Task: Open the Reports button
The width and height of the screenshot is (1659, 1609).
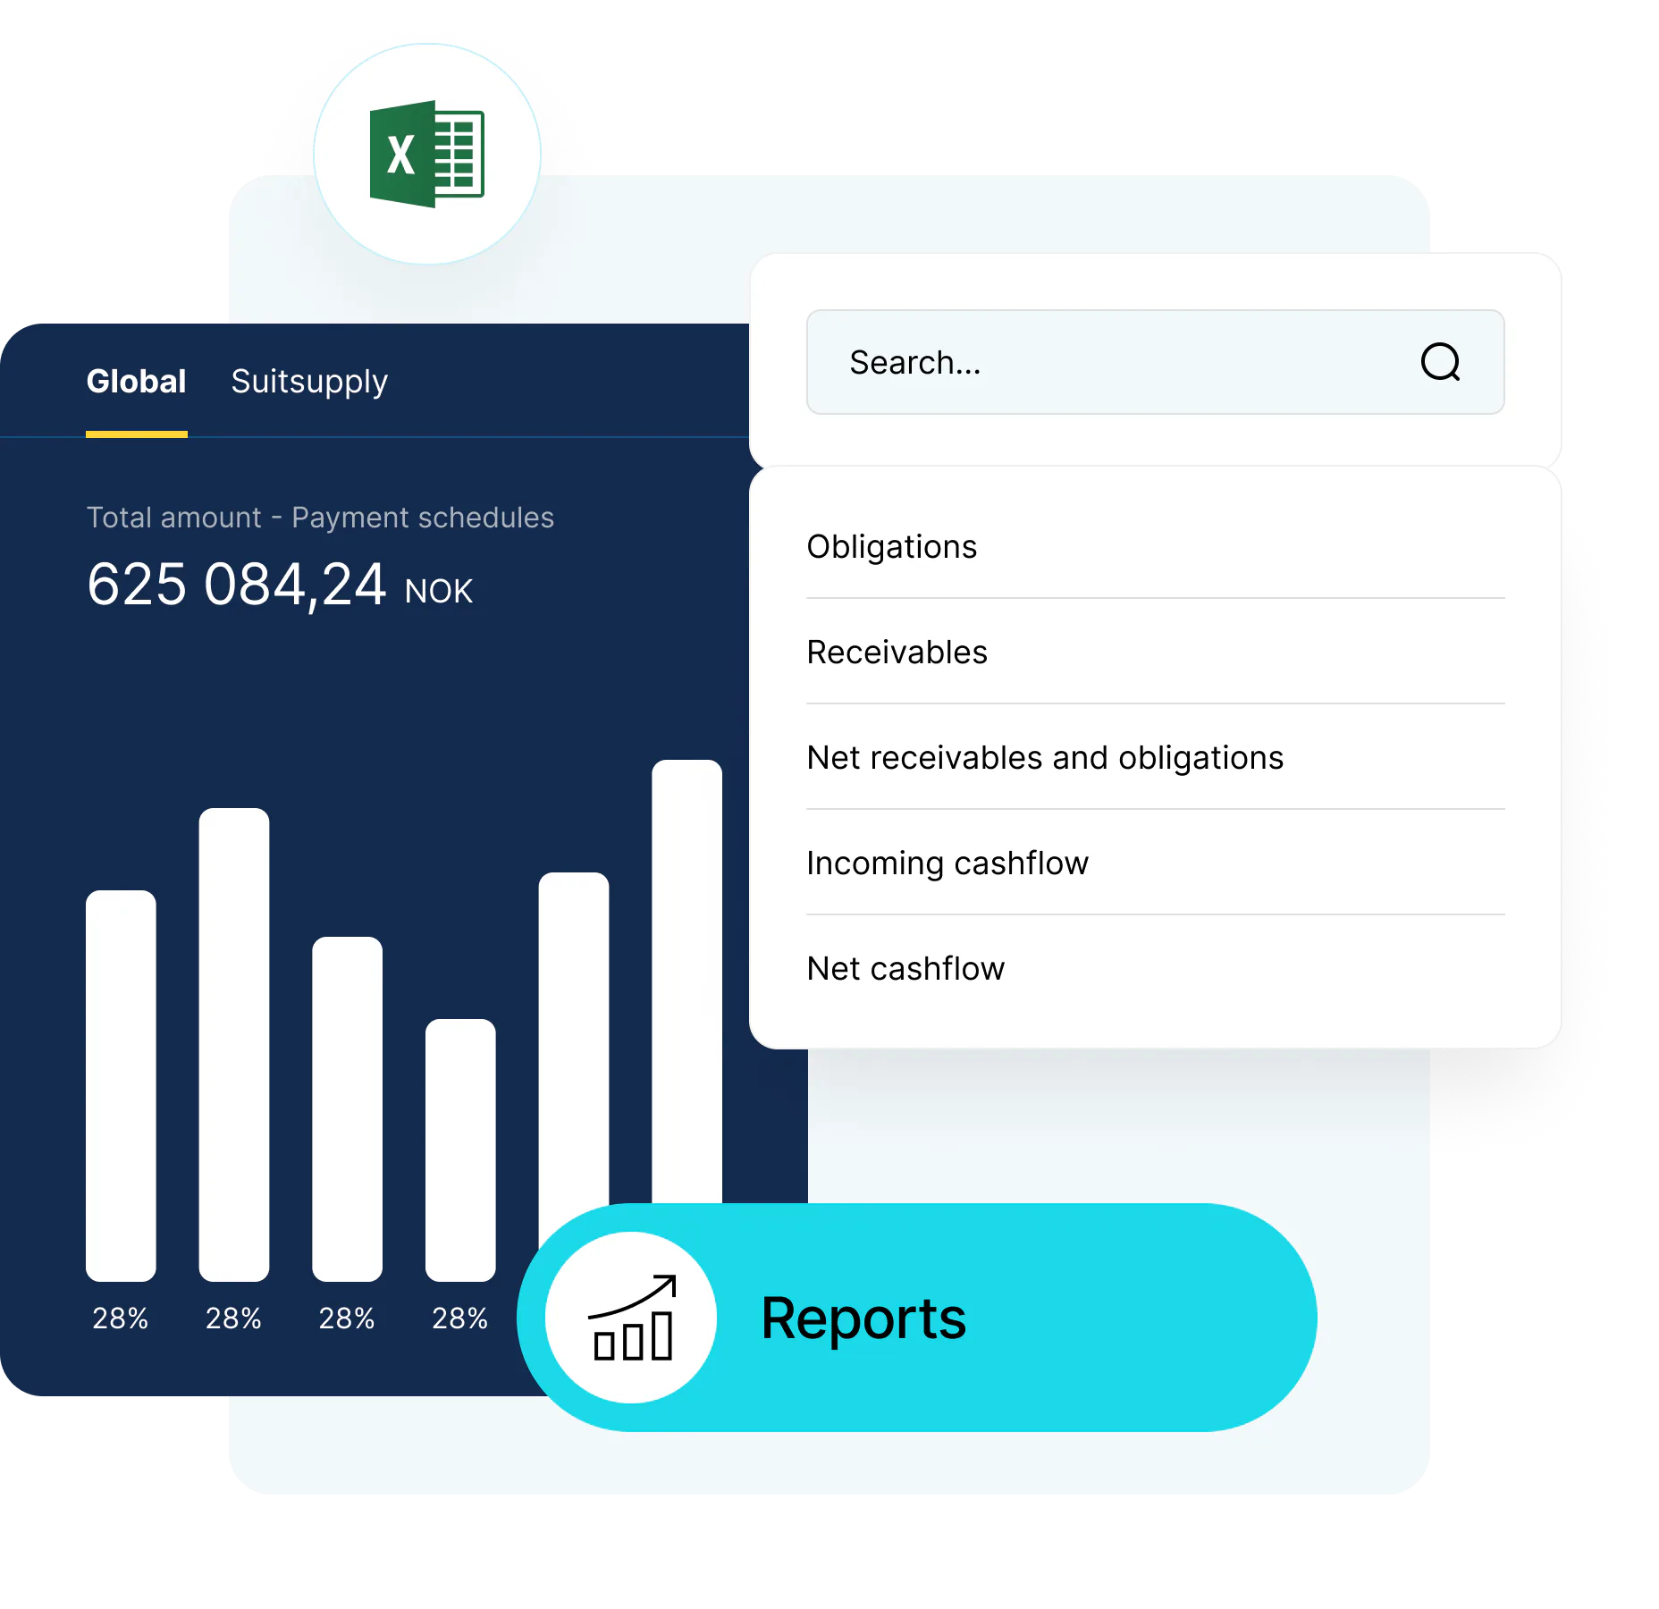Action: click(917, 1317)
